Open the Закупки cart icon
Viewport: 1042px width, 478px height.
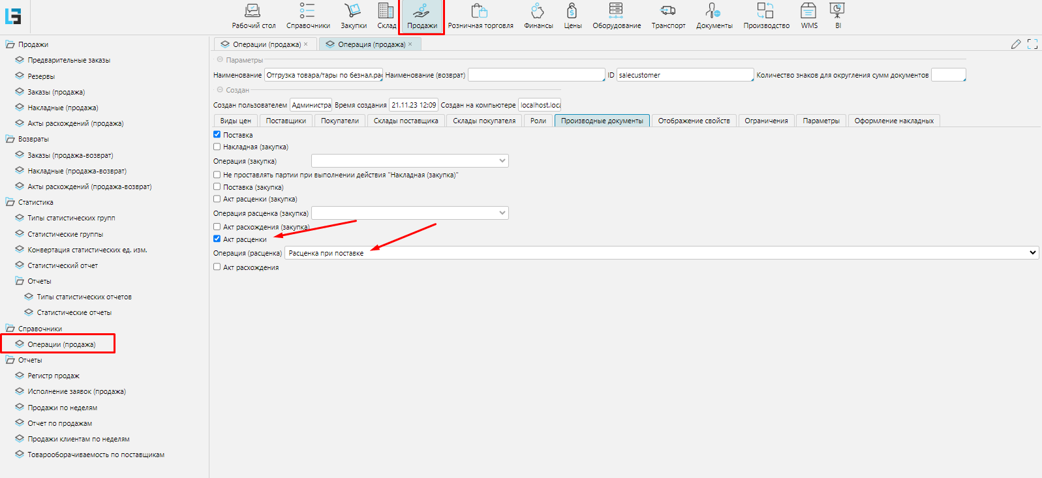coord(353,12)
